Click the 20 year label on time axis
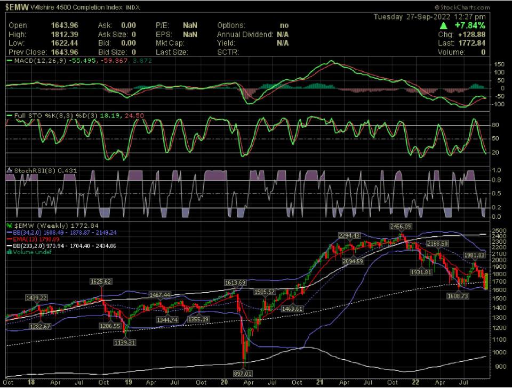The image size is (512, 389). (x=224, y=382)
